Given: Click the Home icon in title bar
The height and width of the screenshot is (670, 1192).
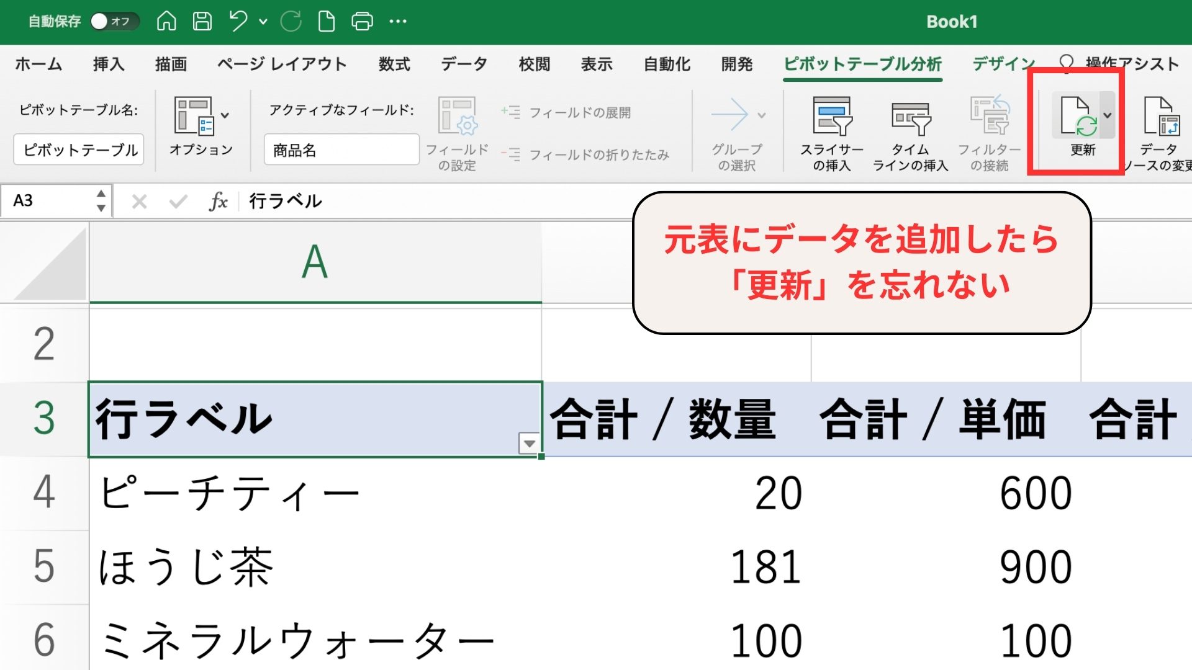Looking at the screenshot, I should 166,21.
